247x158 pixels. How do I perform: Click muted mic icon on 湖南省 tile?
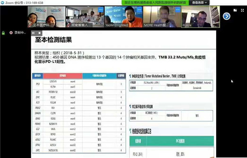click(68, 25)
